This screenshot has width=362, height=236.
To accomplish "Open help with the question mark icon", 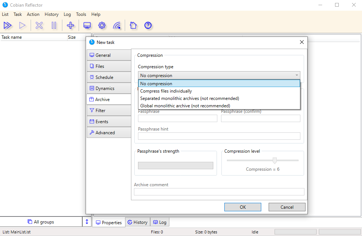I will coord(148,25).
